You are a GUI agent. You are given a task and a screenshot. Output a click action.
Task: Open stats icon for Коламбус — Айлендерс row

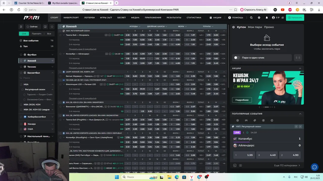point(110,54)
